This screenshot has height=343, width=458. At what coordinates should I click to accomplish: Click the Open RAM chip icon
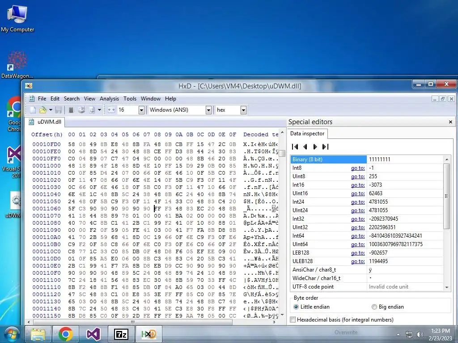(x=71, y=110)
